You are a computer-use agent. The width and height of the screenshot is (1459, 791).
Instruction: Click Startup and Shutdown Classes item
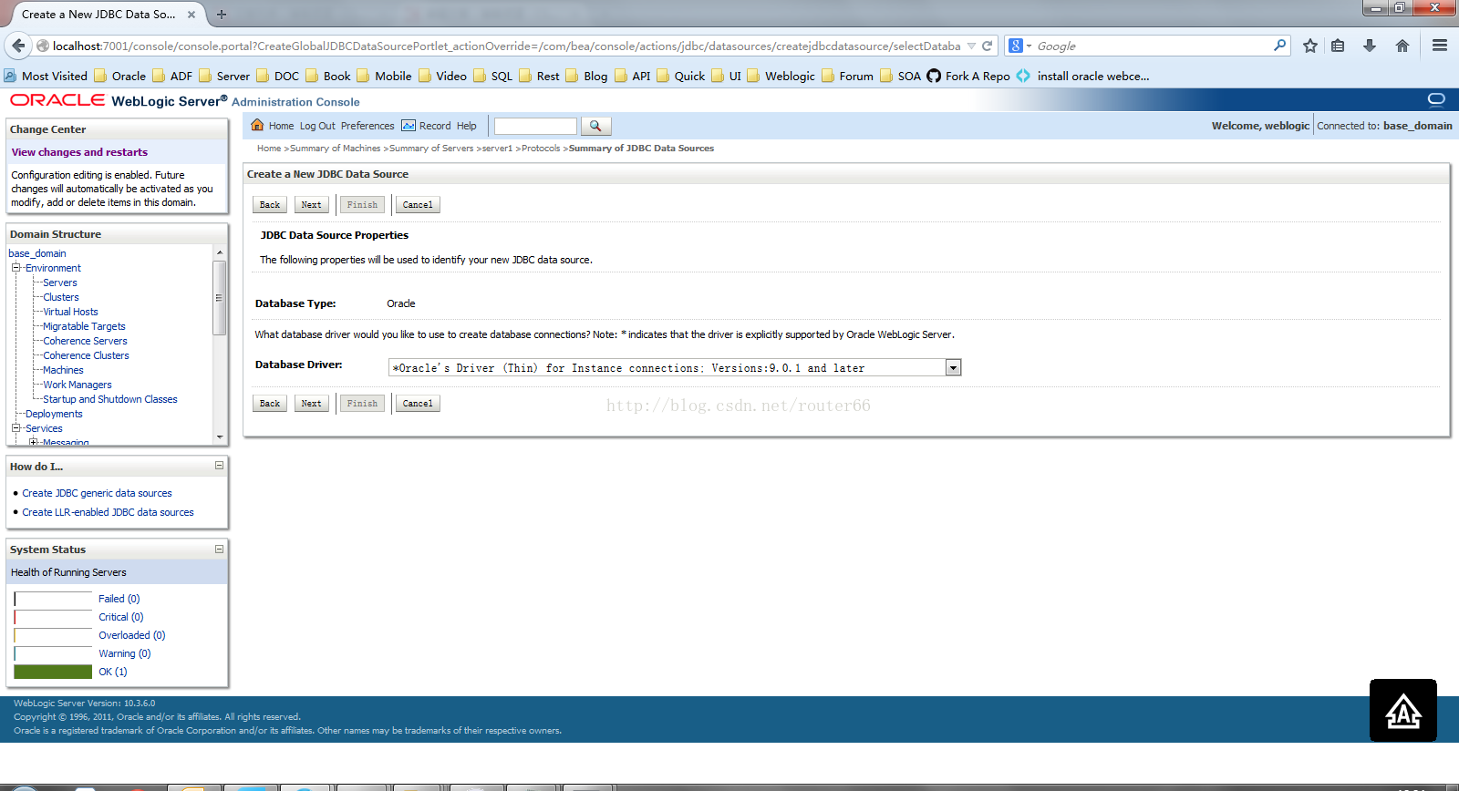tap(110, 399)
